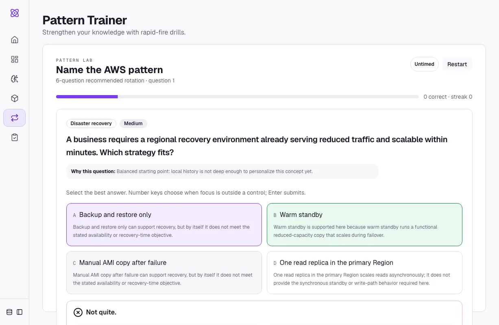
Task: Open the brain study sidebar icon
Action: pyautogui.click(x=15, y=79)
